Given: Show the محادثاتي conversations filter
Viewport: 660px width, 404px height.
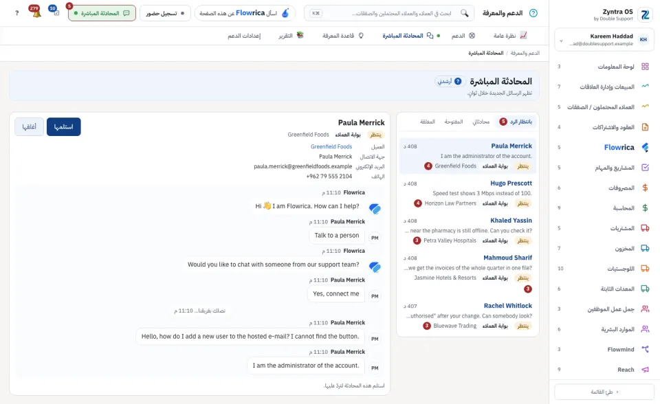Looking at the screenshot, I should point(481,122).
